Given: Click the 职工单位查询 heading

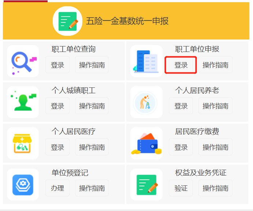Looking at the screenshot, I should point(74,49).
